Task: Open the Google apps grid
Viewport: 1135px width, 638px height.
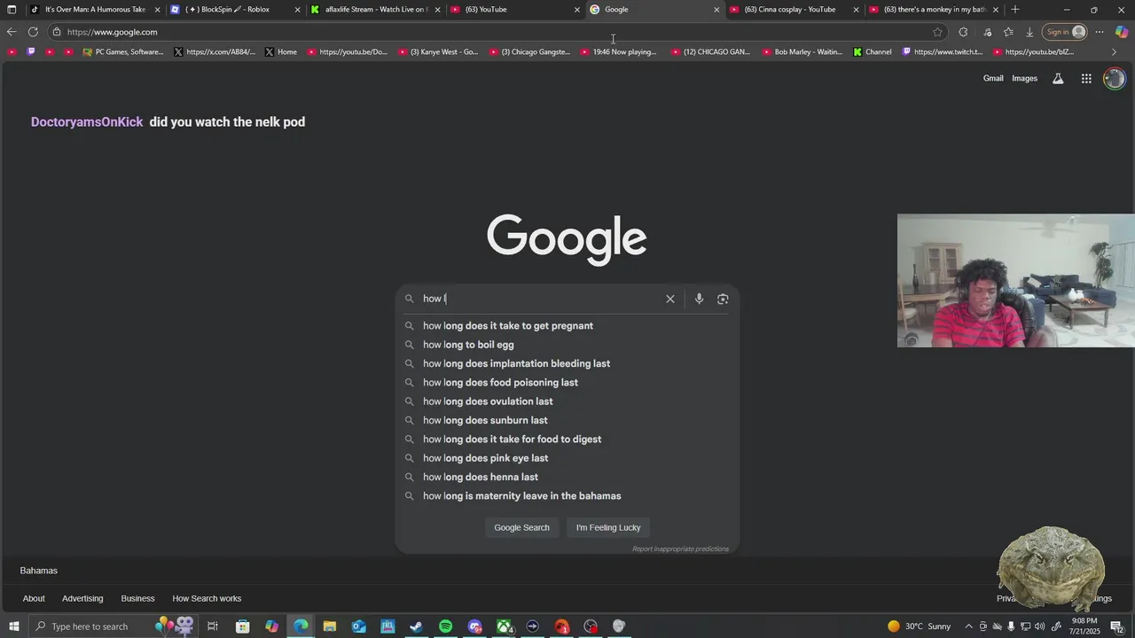Action: [1086, 79]
